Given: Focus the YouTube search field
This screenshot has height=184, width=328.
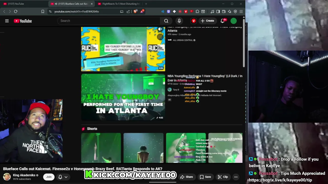Looking at the screenshot, I should point(109,21).
